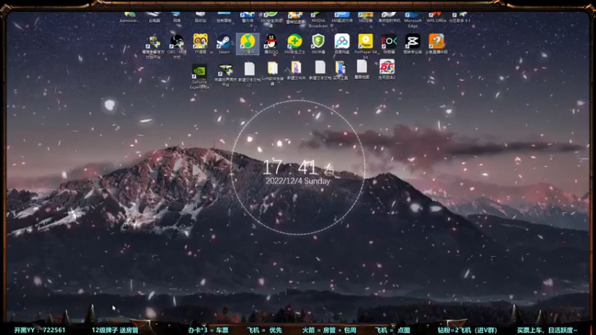Viewport: 596px width, 335px height.
Task: Open the 快剪辑 shortcut
Action: pyautogui.click(x=389, y=44)
